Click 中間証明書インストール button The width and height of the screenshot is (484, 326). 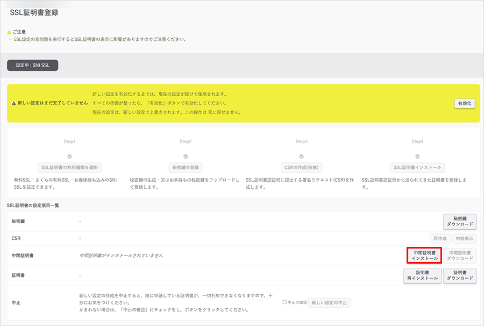(424, 256)
